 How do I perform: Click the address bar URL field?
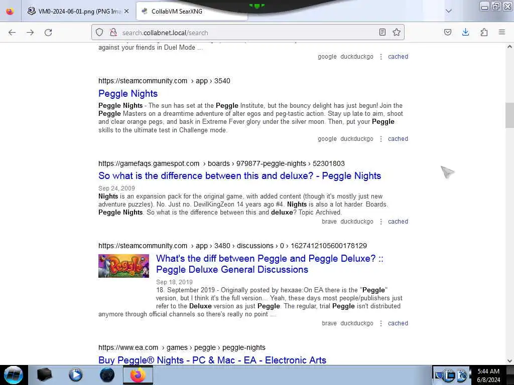[x=247, y=33]
